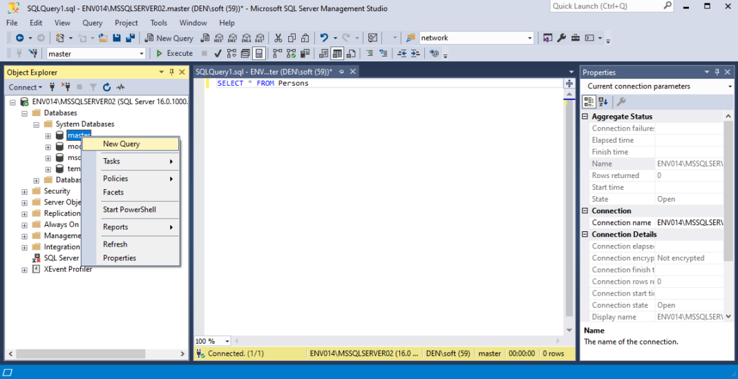This screenshot has width=738, height=379.
Task: Click Display Estimated Execution Plan icon
Action: click(231, 53)
